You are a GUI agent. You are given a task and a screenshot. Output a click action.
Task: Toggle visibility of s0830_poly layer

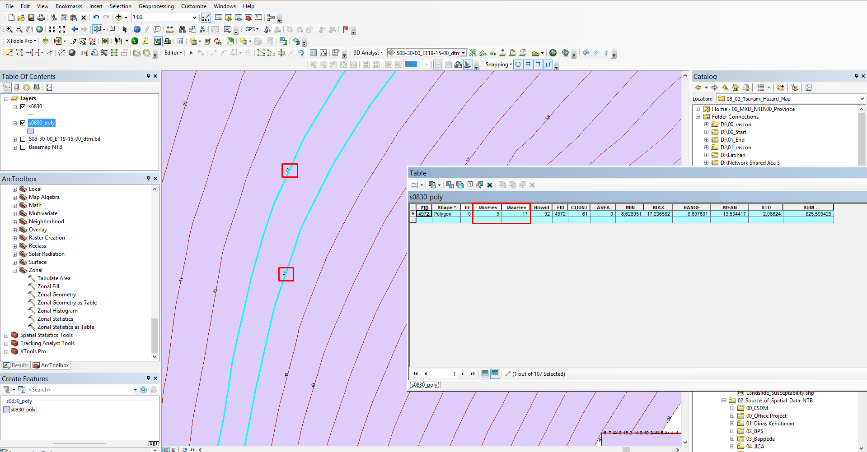pos(23,123)
